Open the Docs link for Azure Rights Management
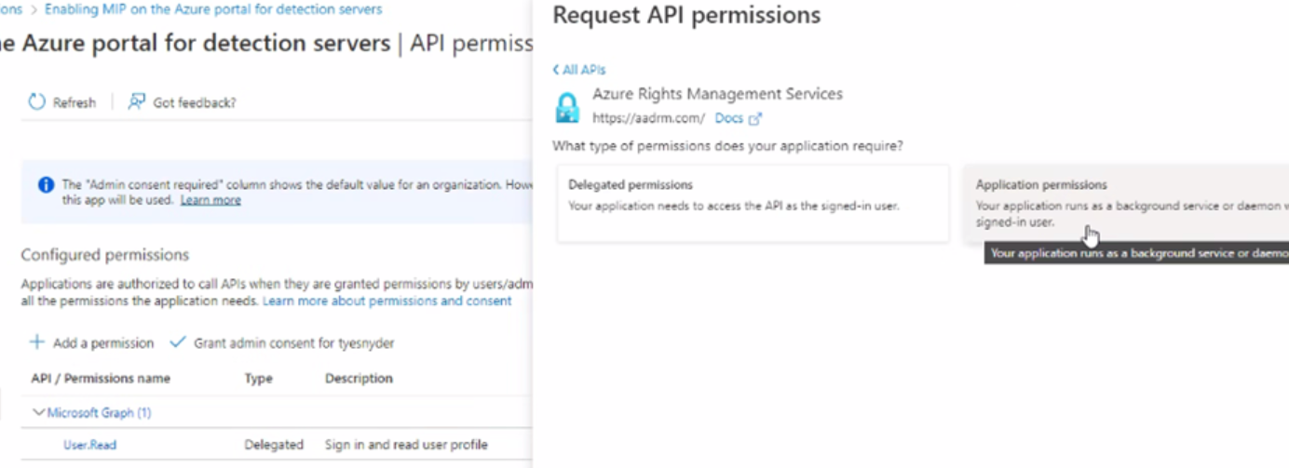 click(x=728, y=118)
